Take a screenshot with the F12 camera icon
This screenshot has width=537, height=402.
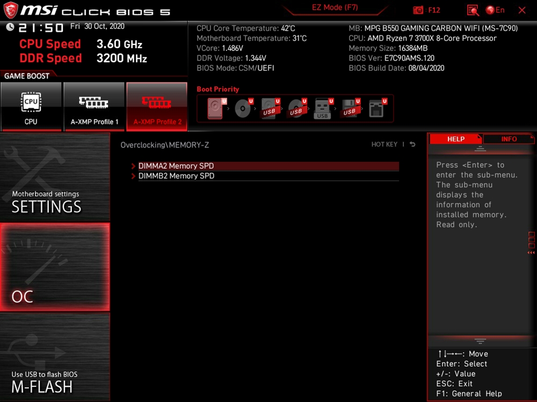pos(418,10)
